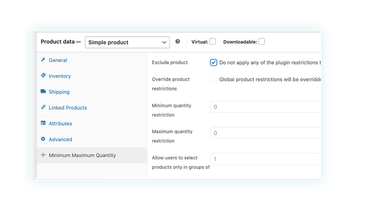The image size is (369, 210).
Task: Click the Product data heading text
Action: (61, 42)
